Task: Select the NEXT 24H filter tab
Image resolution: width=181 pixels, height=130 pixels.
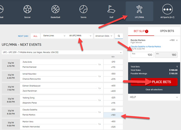Action: tap(23, 36)
